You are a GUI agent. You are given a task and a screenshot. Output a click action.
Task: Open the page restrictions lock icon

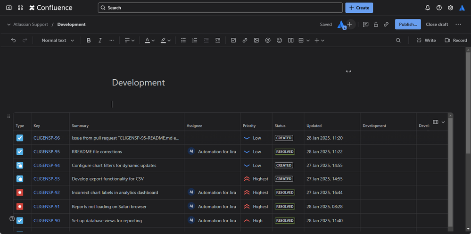[x=376, y=25]
